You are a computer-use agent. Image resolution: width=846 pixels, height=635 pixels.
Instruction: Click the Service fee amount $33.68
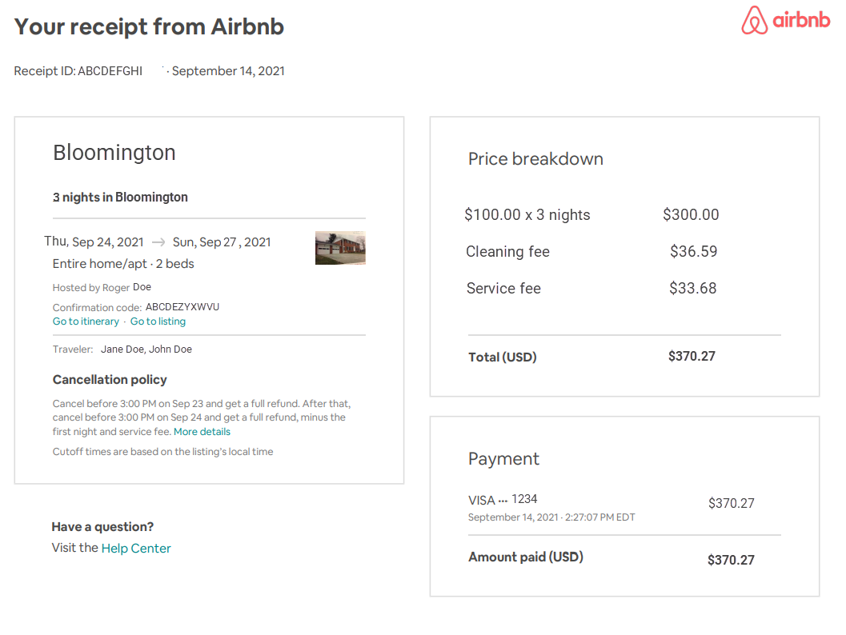coord(693,288)
